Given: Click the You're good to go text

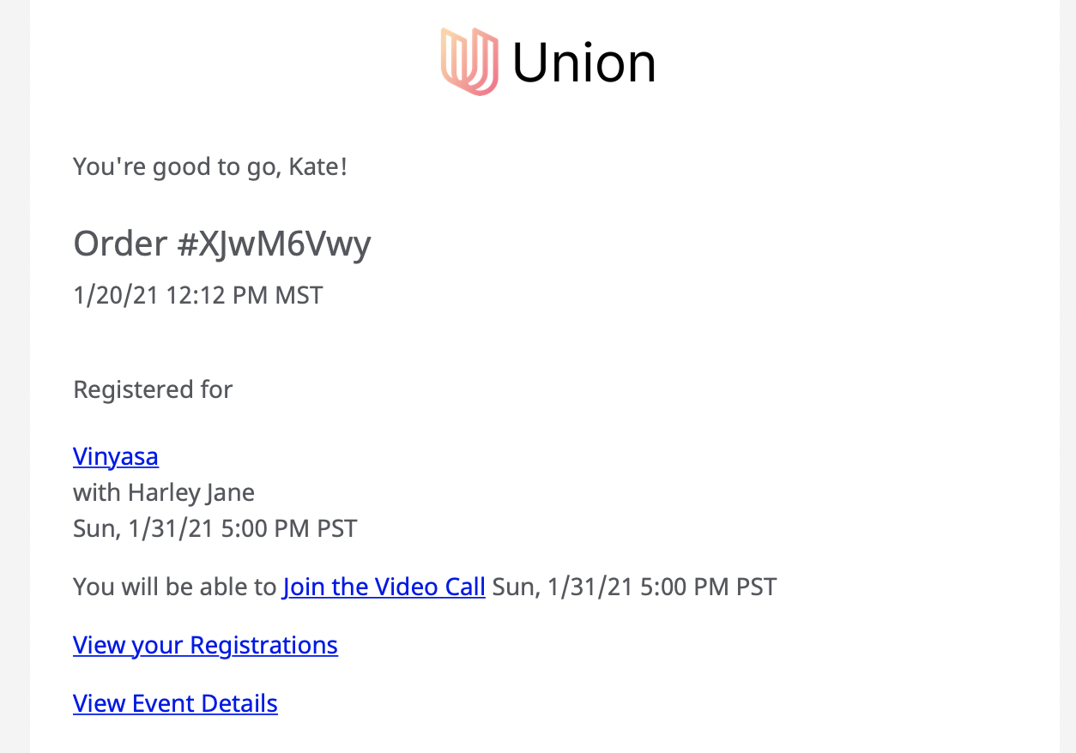Looking at the screenshot, I should tap(178, 166).
